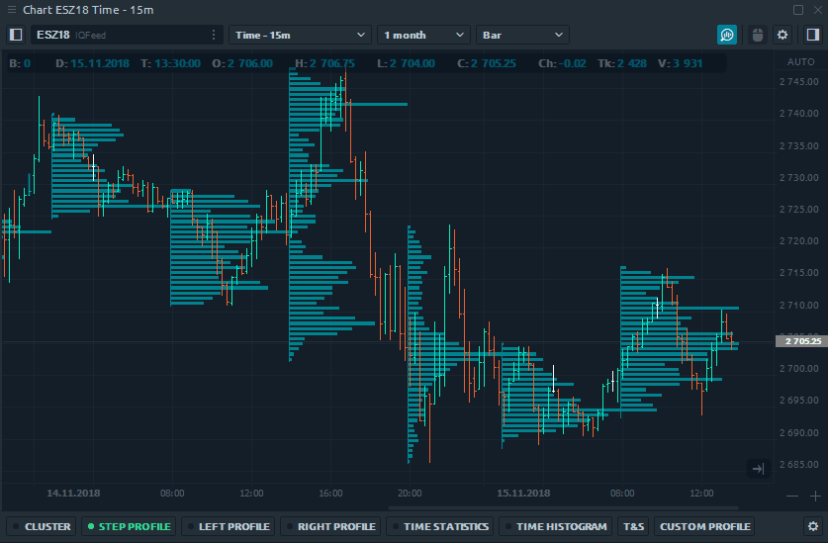Zoom in with the plus icon
The height and width of the screenshot is (543, 828).
coord(815,496)
